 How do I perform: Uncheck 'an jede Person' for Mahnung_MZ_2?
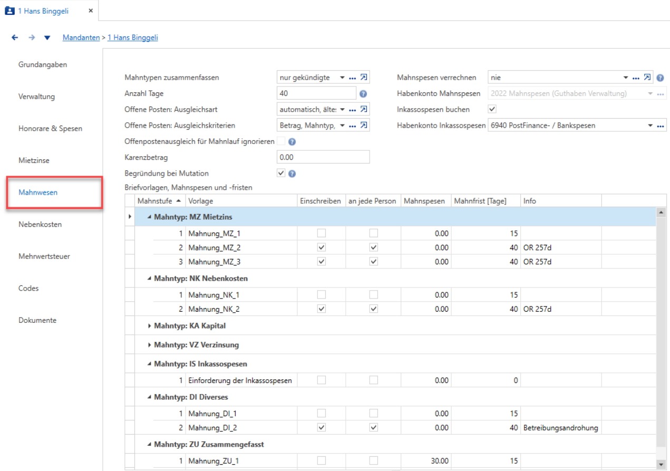(x=374, y=247)
